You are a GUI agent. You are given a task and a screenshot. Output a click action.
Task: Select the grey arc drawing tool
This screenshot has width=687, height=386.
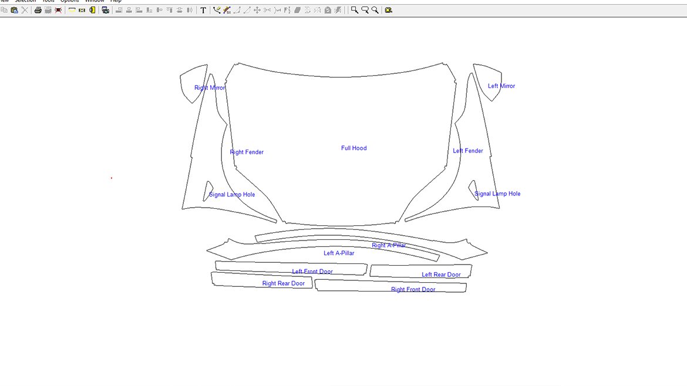click(237, 10)
